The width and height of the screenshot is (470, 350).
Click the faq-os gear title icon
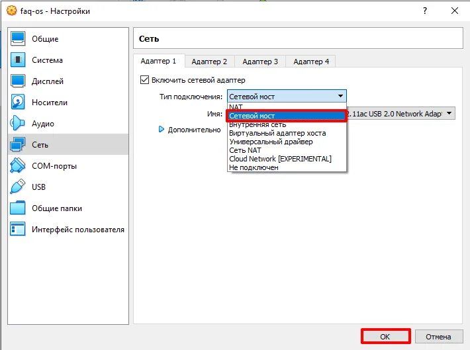pos(12,11)
